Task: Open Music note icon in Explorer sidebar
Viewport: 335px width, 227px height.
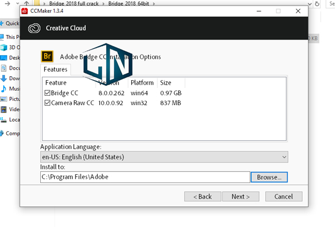Action: pos(4,88)
